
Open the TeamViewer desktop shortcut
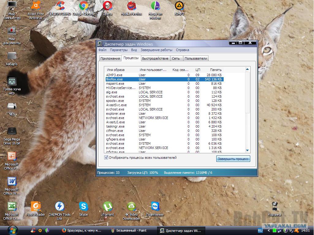(155, 209)
